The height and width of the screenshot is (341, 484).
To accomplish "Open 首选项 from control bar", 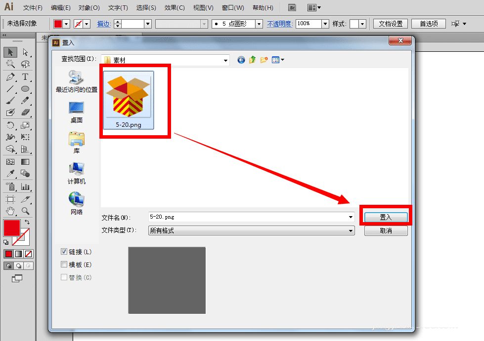I will 429,24.
